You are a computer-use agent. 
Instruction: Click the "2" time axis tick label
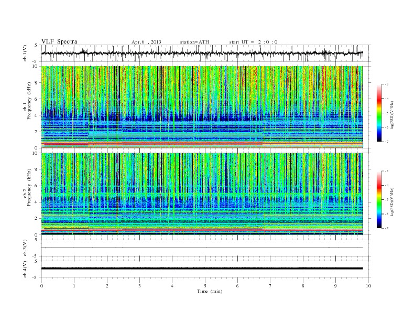pos(107,286)
